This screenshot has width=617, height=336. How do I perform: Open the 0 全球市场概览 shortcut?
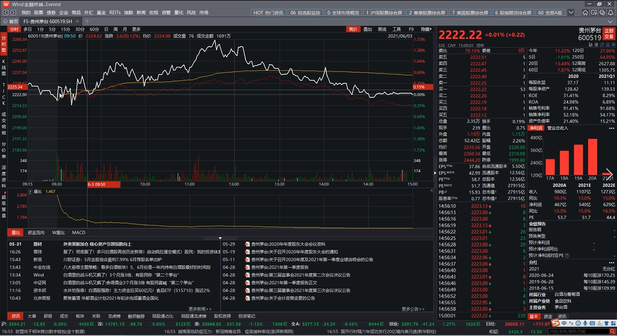click(x=343, y=12)
